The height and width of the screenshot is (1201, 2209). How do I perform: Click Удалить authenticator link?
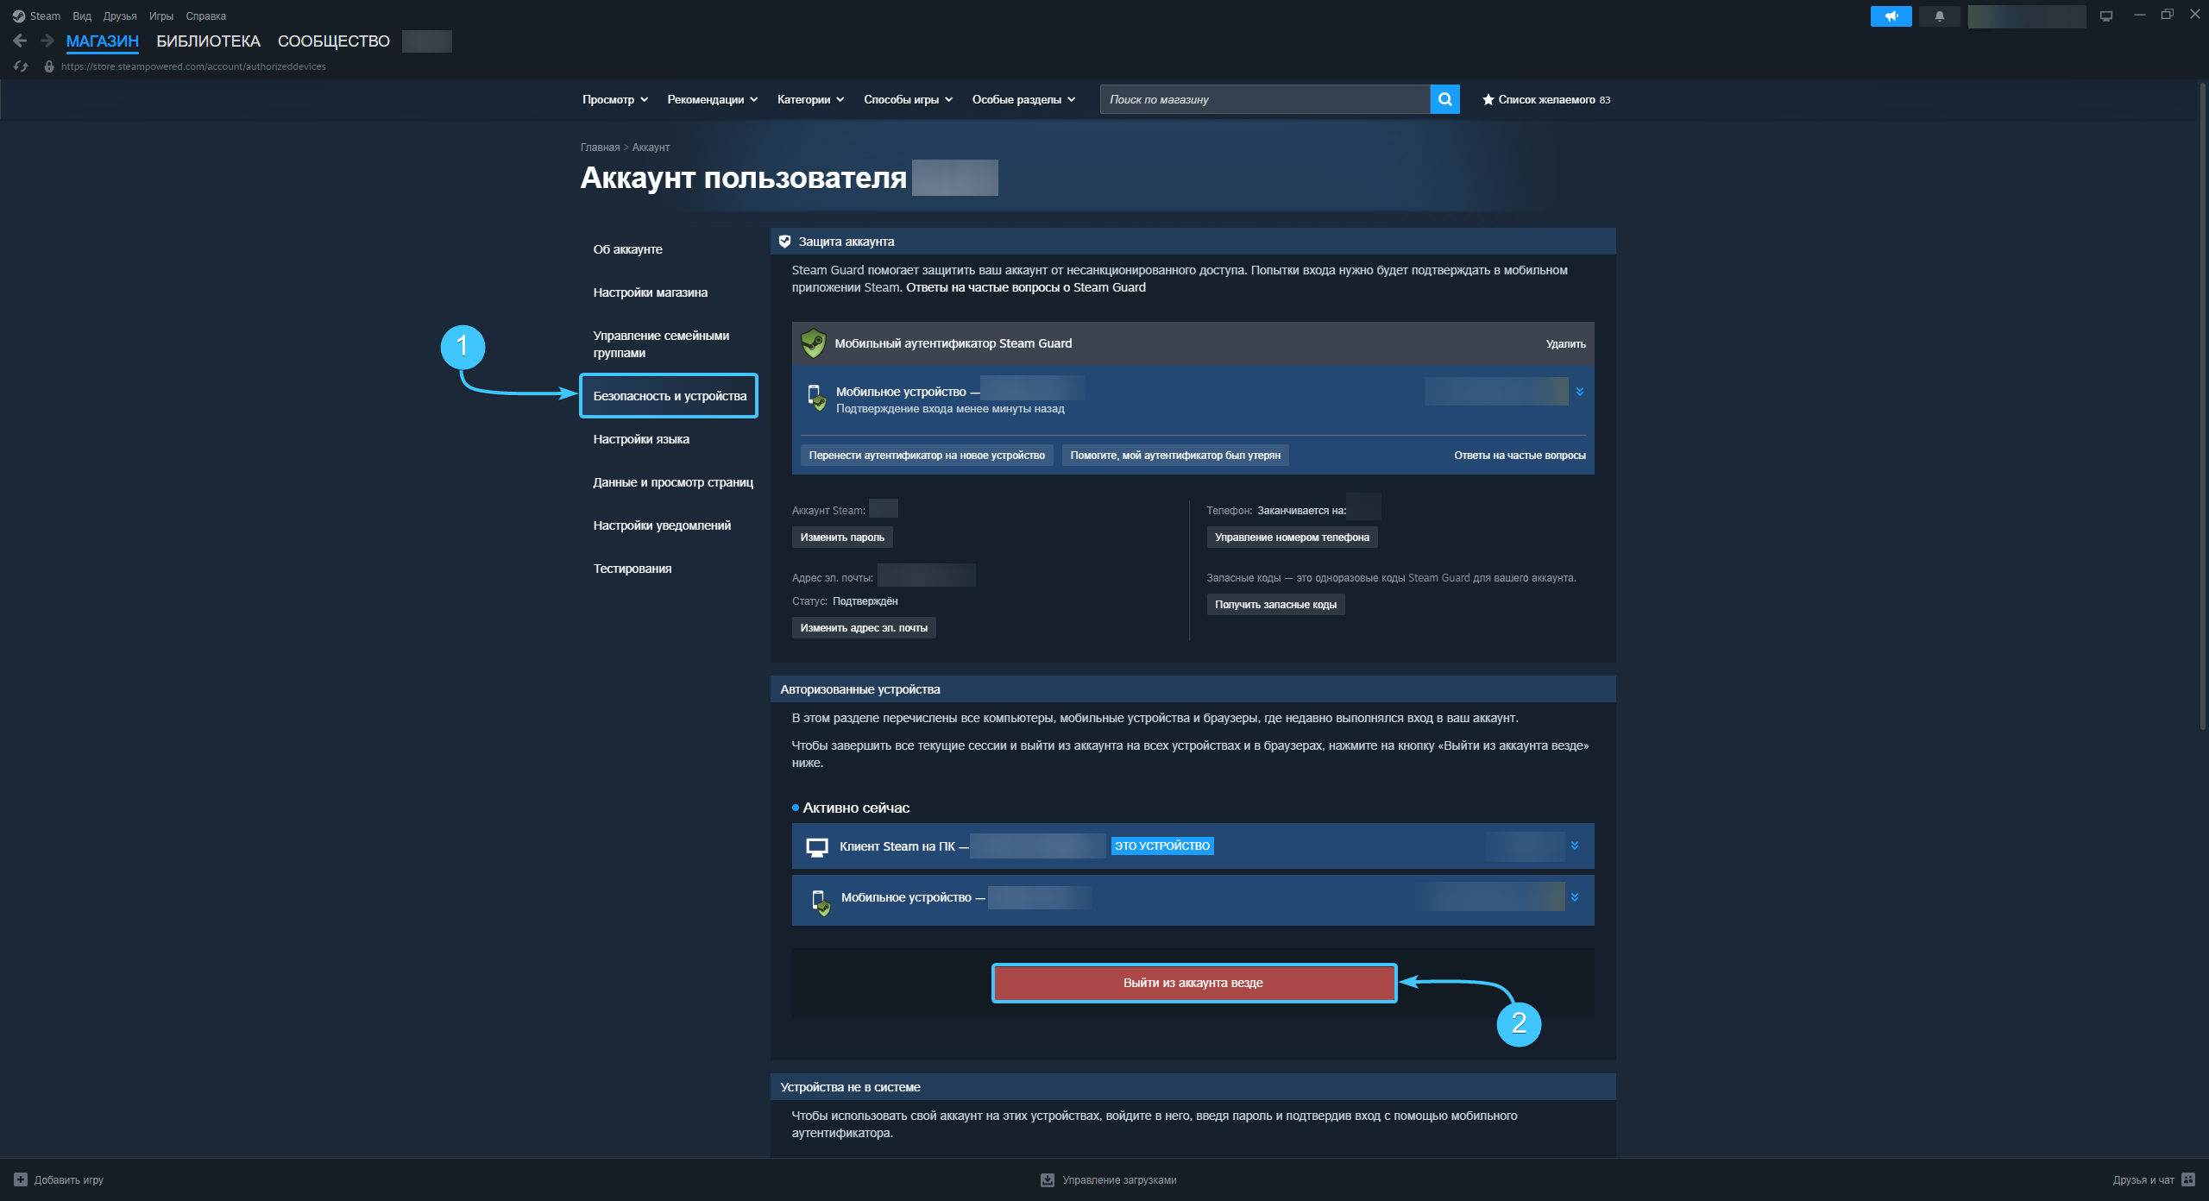1565,344
